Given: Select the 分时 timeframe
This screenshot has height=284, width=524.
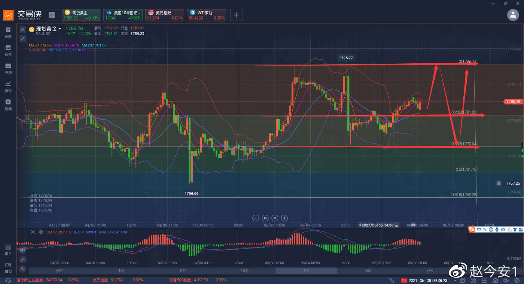Looking at the screenshot, I should [x=60, y=271].
